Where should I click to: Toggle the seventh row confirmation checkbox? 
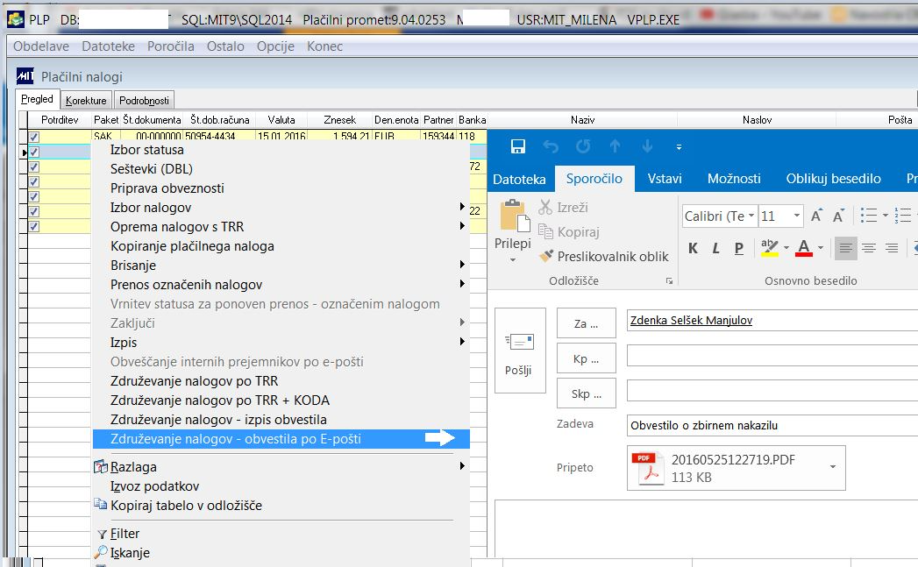tap(34, 226)
